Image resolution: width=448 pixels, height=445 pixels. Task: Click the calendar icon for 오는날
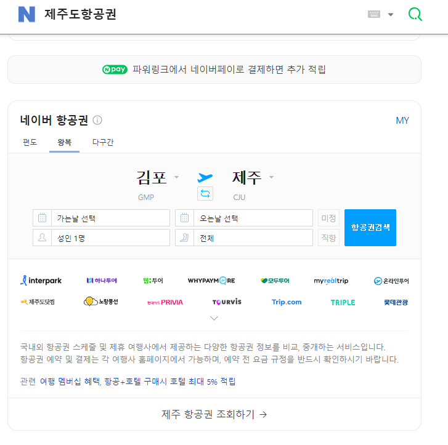coord(185,218)
